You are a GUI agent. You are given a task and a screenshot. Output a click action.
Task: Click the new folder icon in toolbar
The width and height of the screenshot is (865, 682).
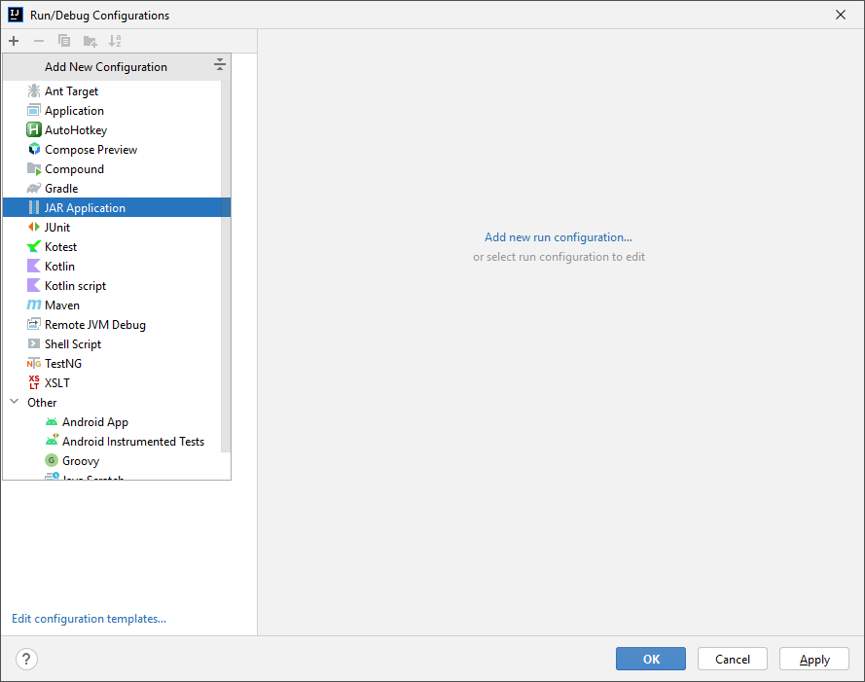tap(89, 41)
